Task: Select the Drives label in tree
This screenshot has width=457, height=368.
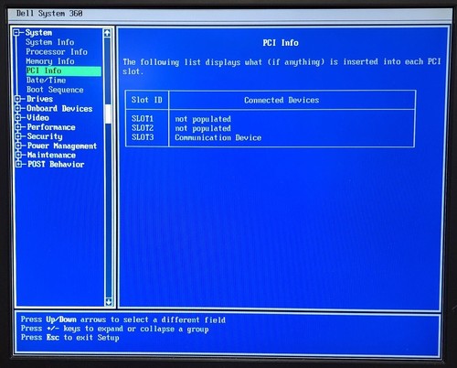Action: 39,99
